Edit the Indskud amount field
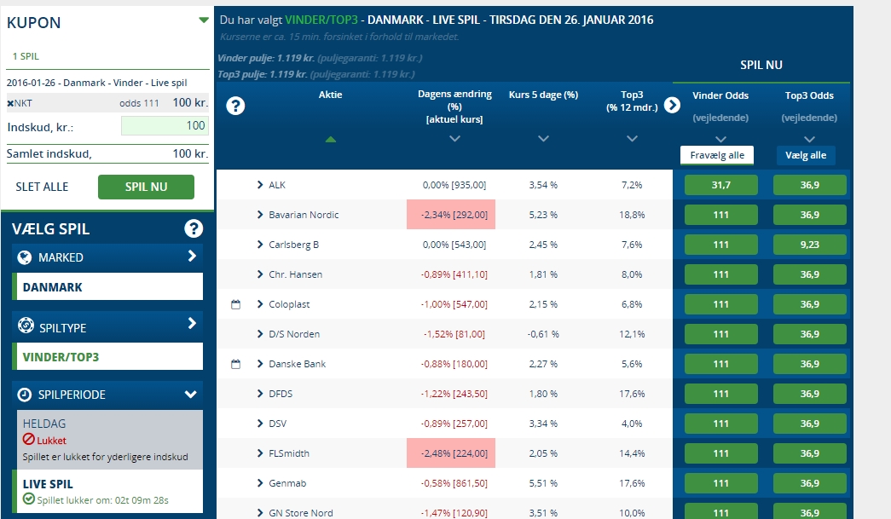 pyautogui.click(x=165, y=126)
